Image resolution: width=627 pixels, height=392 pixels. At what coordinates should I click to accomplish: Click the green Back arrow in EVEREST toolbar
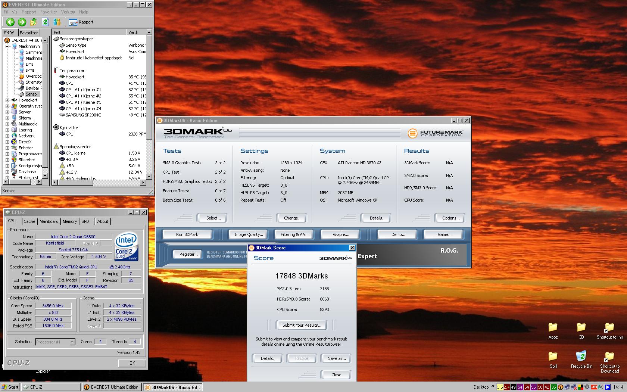[x=10, y=22]
